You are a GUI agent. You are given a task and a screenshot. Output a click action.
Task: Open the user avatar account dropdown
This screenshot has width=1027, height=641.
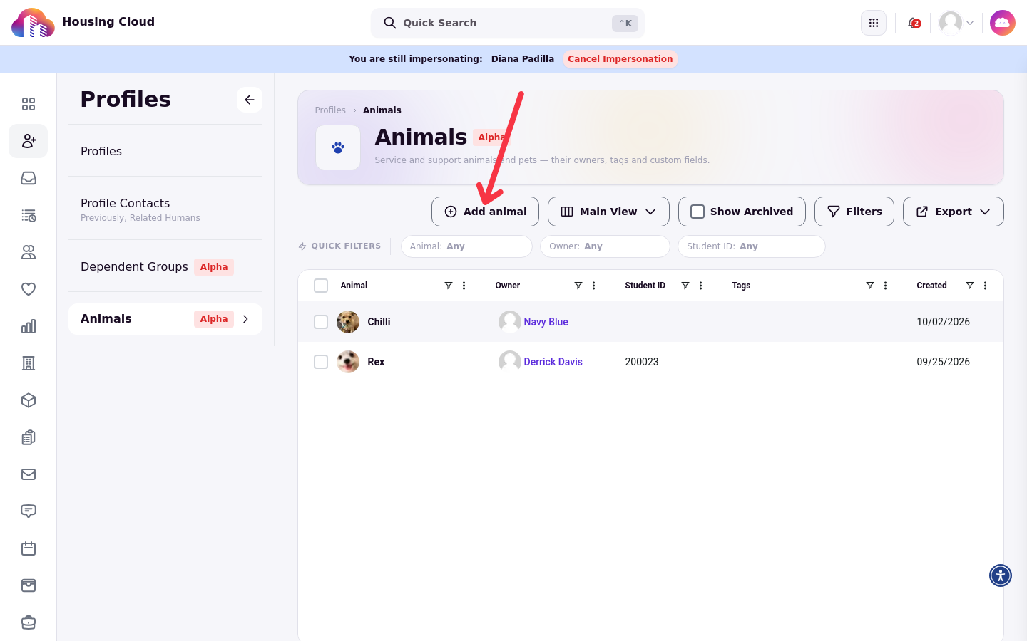tap(956, 23)
